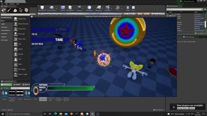Switch to Cinematic category
Viewport: 207px width, 116px height.
point(6,27)
